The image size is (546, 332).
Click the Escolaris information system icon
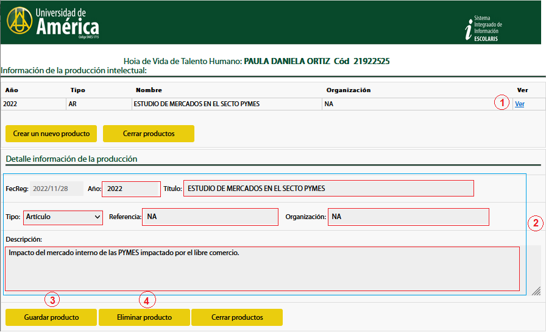tap(483, 28)
